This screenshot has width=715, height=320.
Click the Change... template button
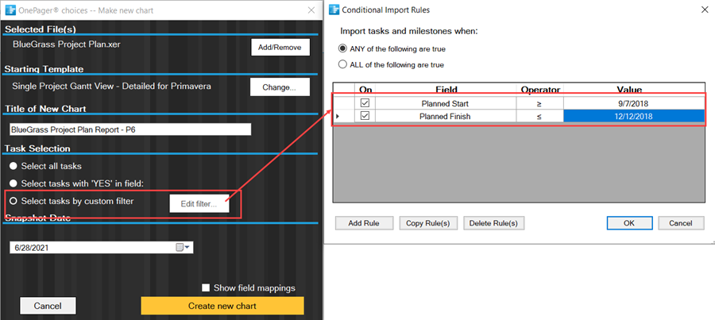(280, 87)
